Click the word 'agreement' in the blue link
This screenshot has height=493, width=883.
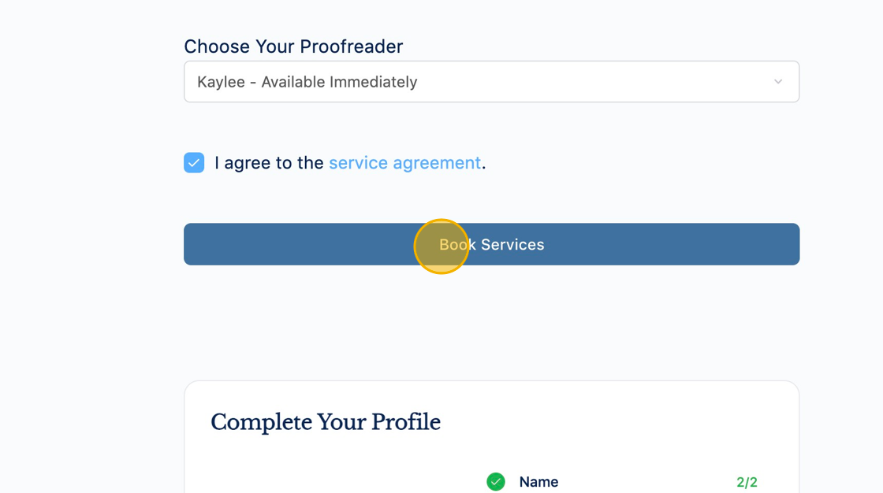click(x=437, y=163)
